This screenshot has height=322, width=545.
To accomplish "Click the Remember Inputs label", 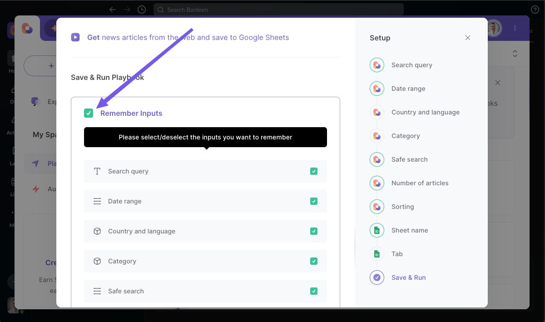I will 131,113.
